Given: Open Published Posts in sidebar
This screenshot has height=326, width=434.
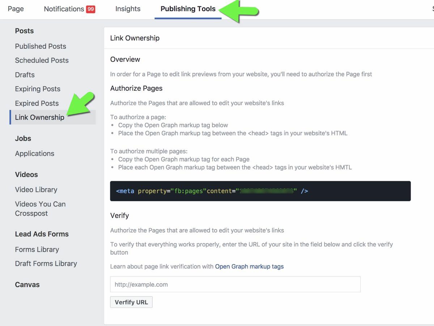Looking at the screenshot, I should pyautogui.click(x=41, y=46).
